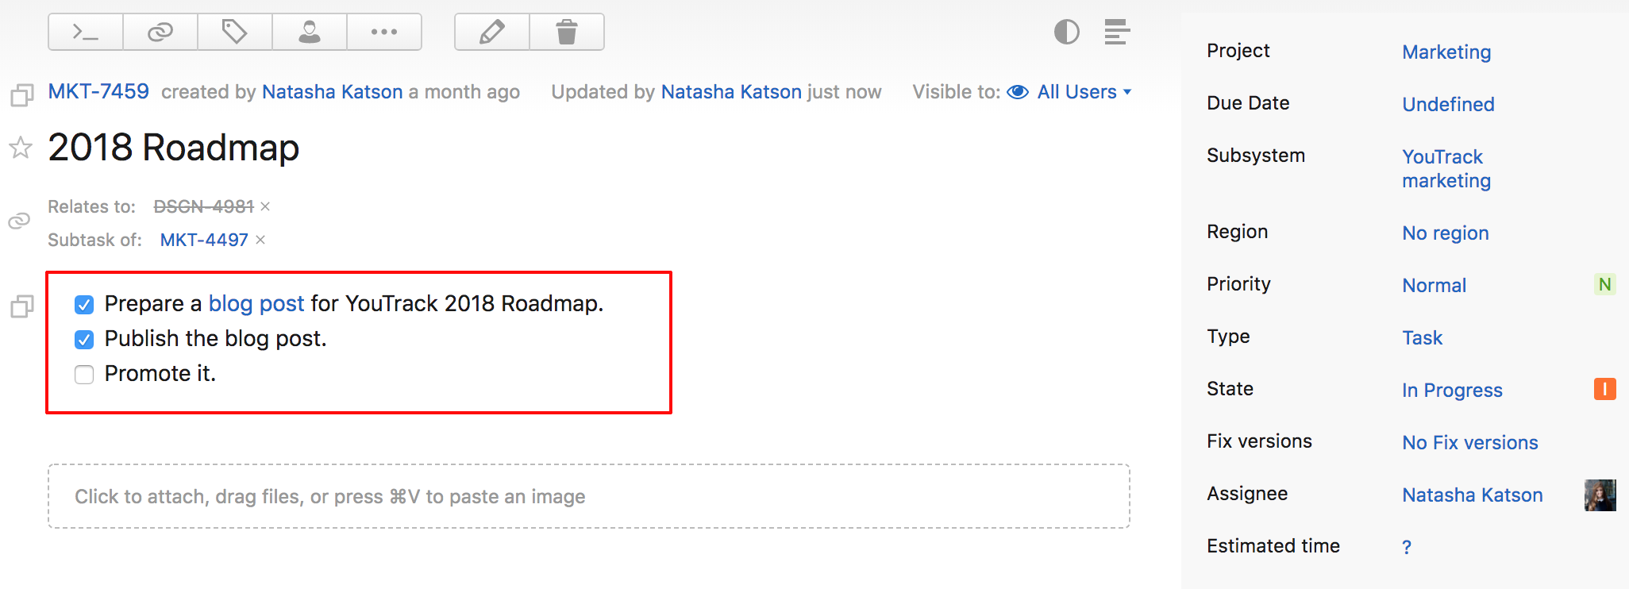Open the State In Progress selector
The height and width of the screenshot is (589, 1629).
(x=1452, y=391)
